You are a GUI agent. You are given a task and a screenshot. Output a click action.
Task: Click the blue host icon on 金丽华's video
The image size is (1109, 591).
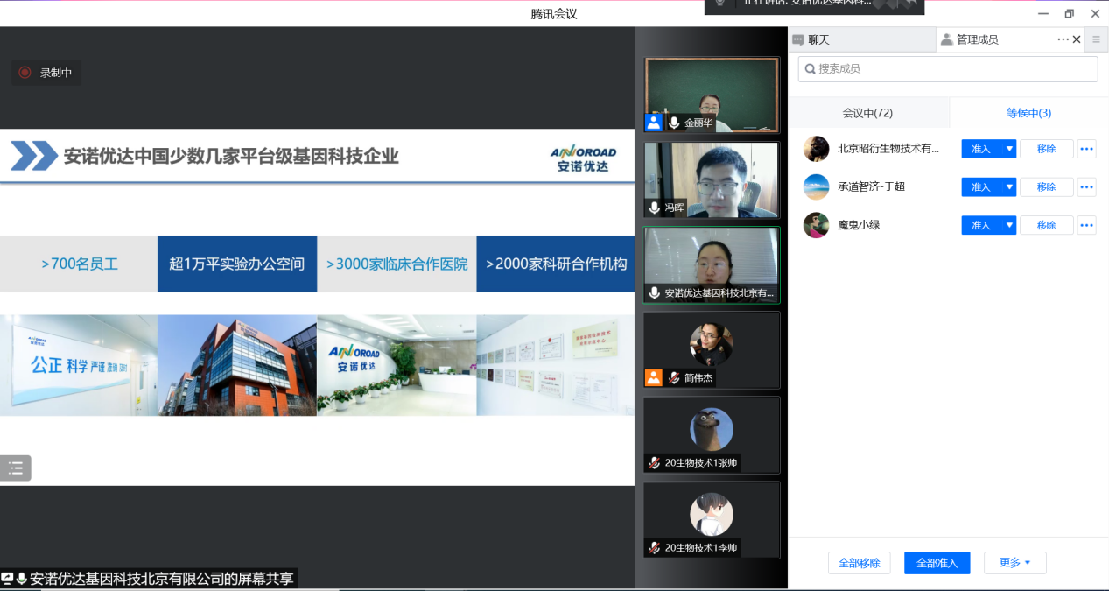point(653,123)
